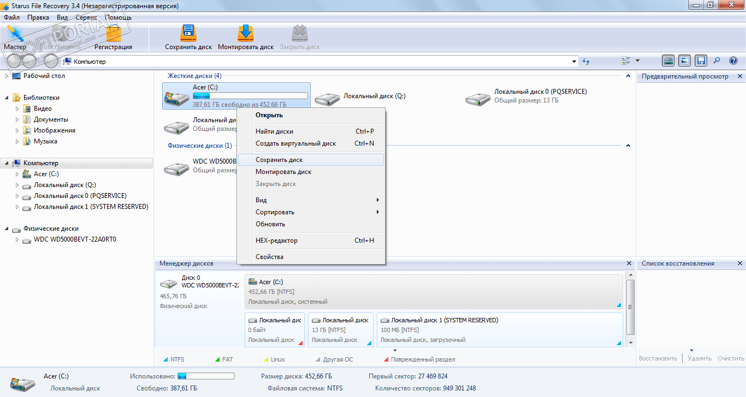Expand the Видео tree node arrow
The height and width of the screenshot is (397, 746).
(x=17, y=109)
